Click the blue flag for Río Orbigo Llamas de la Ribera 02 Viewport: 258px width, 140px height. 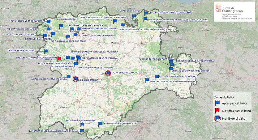[x=75, y=35]
